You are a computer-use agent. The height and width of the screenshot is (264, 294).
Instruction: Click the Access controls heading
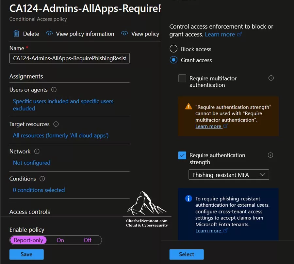point(30,212)
